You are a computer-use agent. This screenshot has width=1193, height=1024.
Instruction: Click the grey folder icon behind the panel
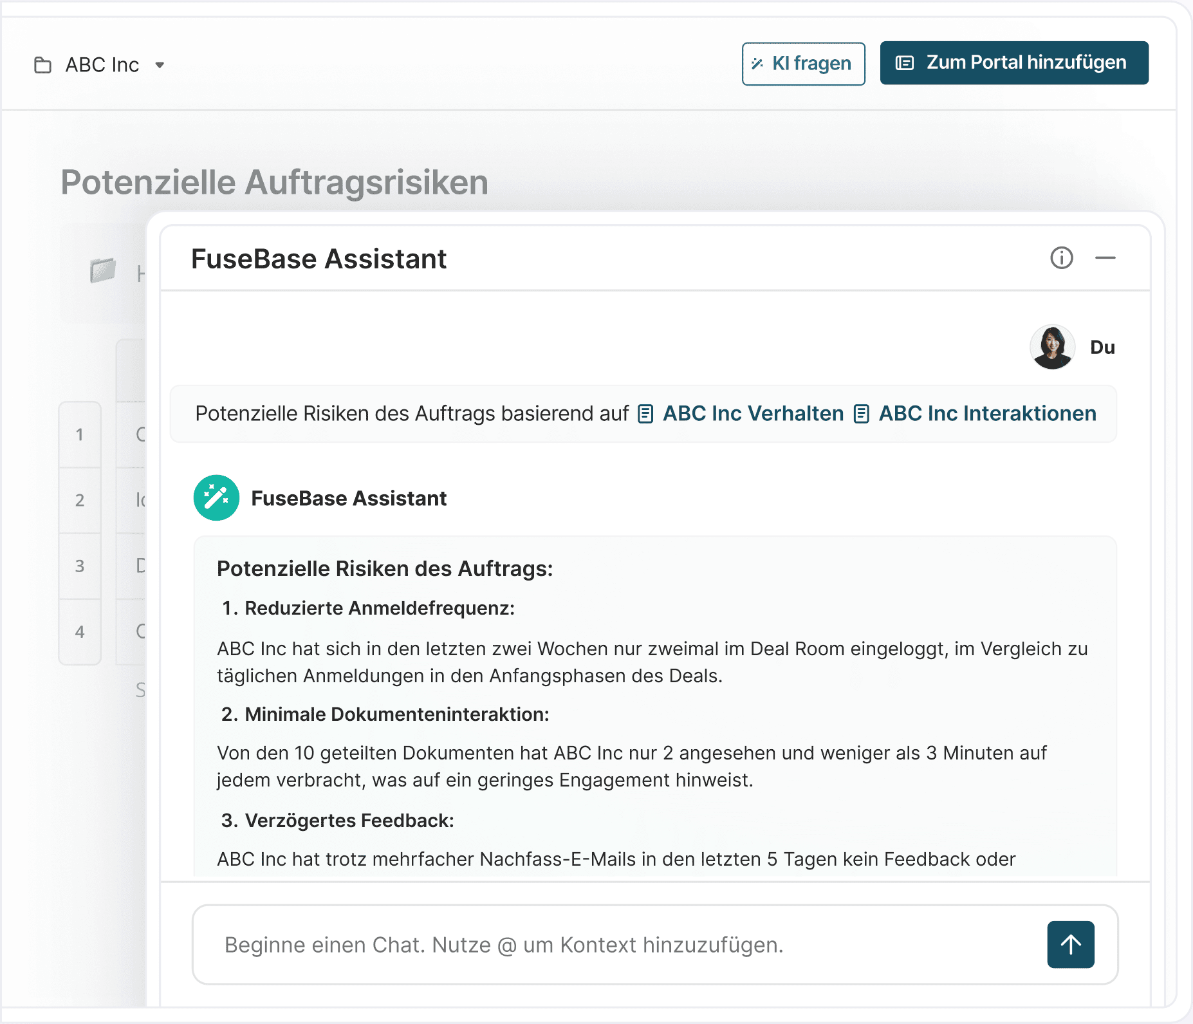(x=102, y=270)
